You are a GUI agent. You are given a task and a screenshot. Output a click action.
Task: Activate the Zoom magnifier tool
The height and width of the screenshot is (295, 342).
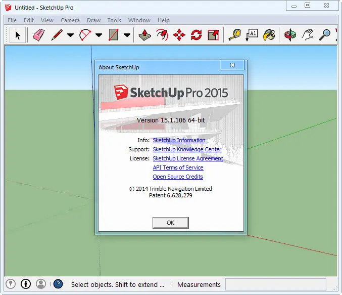pos(324,35)
